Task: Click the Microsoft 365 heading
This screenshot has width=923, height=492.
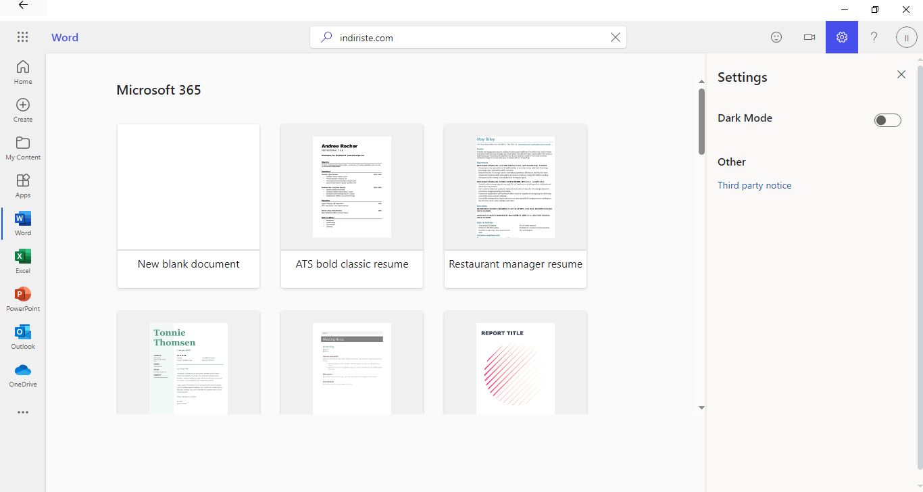Action: pos(159,90)
